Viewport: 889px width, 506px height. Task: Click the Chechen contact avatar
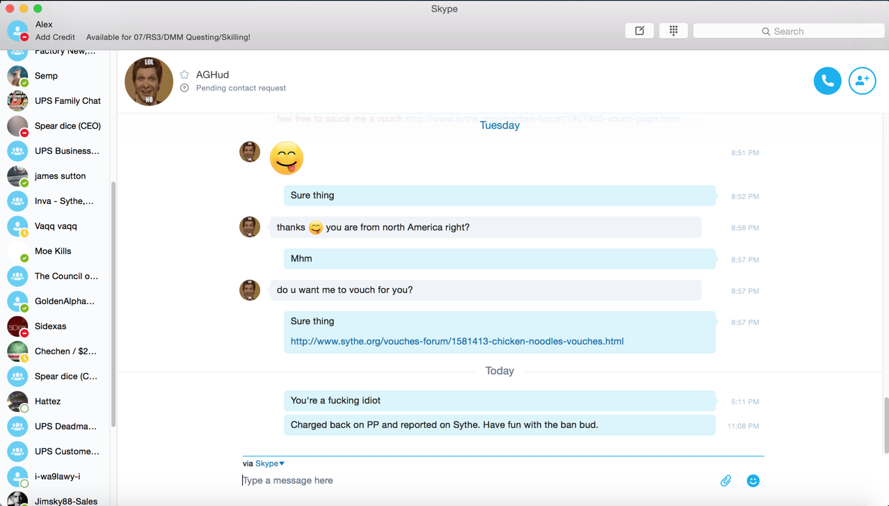(17, 351)
